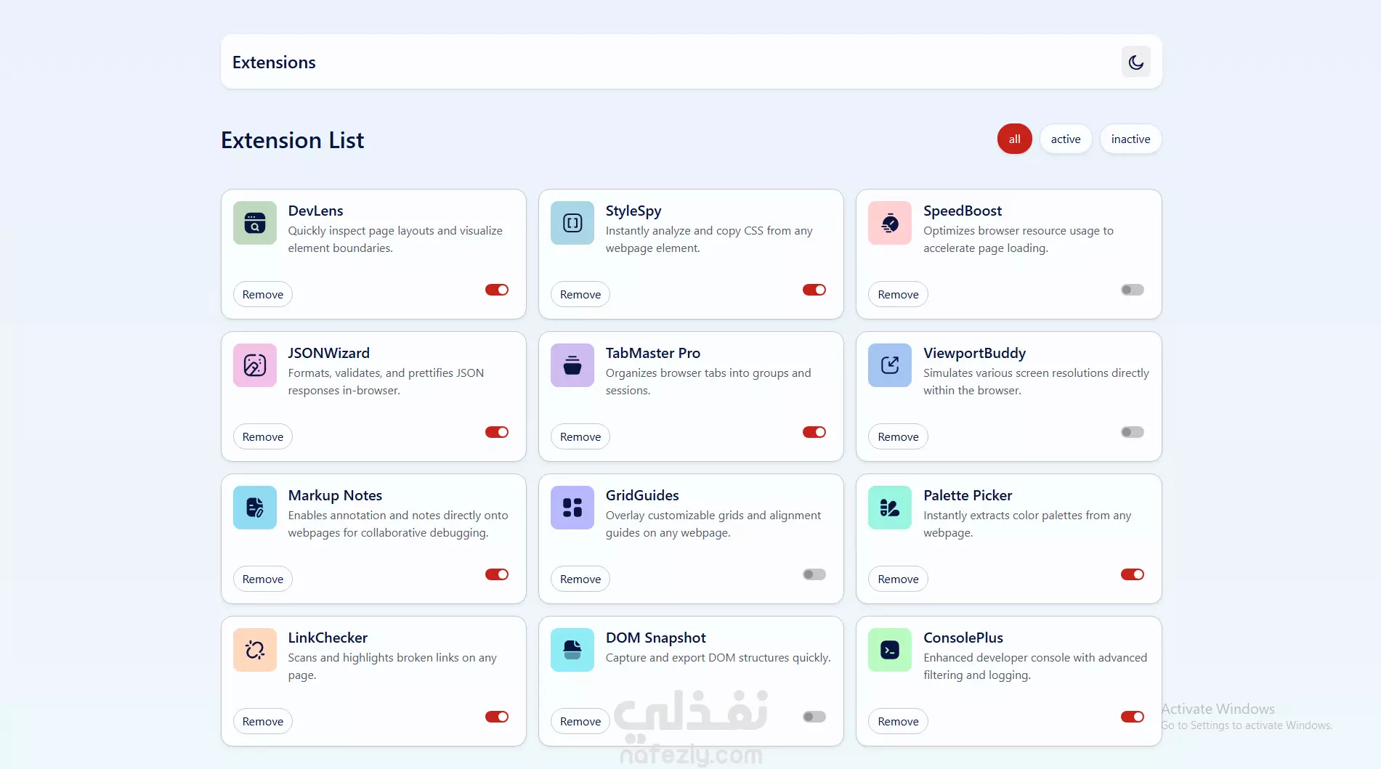The image size is (1381, 769).
Task: Remove the StyleSpy extension
Action: tap(580, 294)
